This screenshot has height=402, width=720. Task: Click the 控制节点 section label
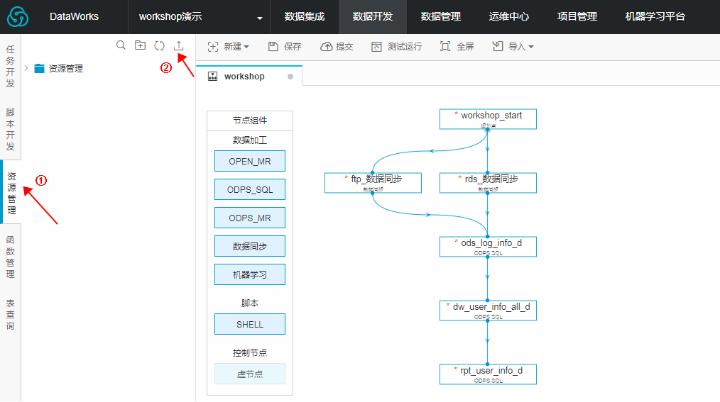tap(250, 353)
